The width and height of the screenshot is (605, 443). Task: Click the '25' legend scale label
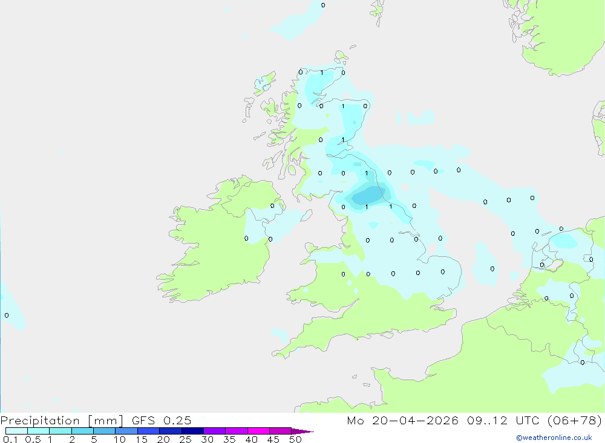click(x=185, y=439)
